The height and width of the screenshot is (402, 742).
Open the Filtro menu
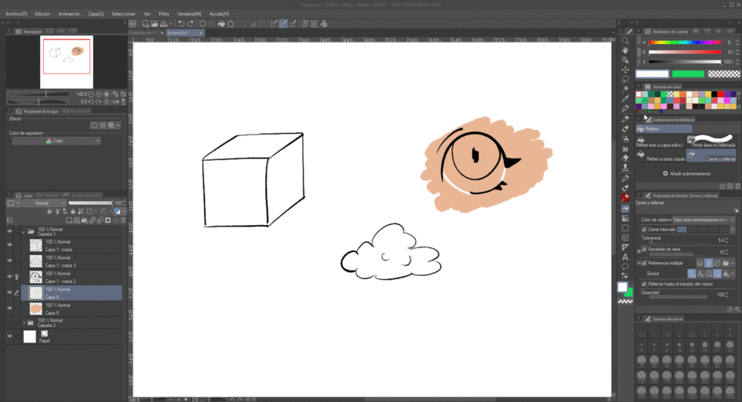[164, 14]
